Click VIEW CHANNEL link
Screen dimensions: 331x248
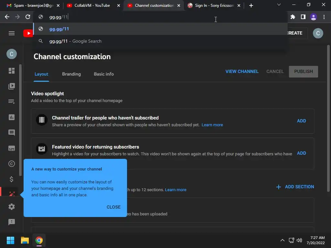tap(242, 71)
